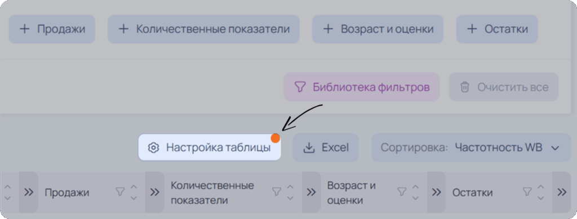The image size is (577, 219).
Task: Add the Продажи filter
Action: pyautogui.click(x=52, y=29)
